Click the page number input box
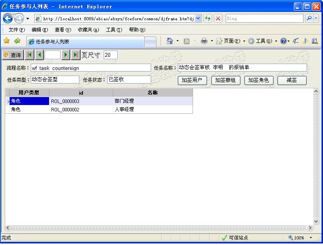Viewport: 323px width, 245px height. (53, 55)
